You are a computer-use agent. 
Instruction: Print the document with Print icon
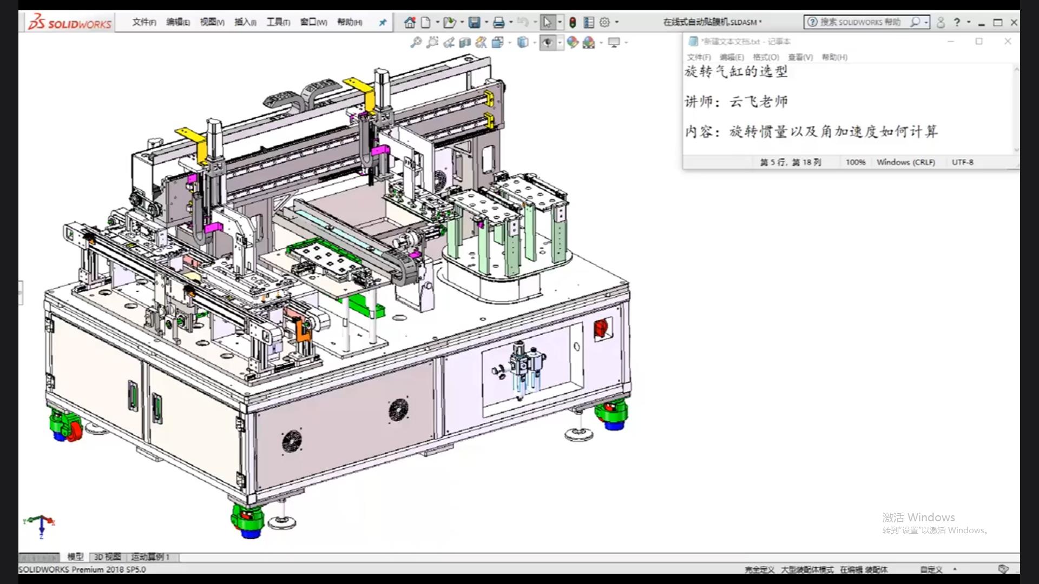pyautogui.click(x=498, y=22)
